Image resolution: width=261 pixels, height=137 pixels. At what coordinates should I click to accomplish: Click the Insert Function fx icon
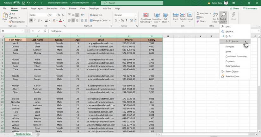[x=45, y=31]
